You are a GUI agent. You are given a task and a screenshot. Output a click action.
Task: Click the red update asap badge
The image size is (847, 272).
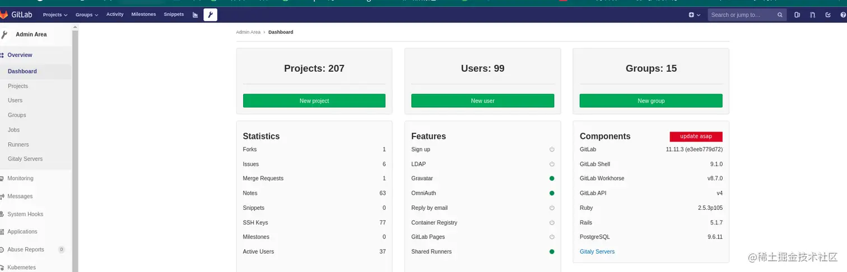tap(696, 137)
